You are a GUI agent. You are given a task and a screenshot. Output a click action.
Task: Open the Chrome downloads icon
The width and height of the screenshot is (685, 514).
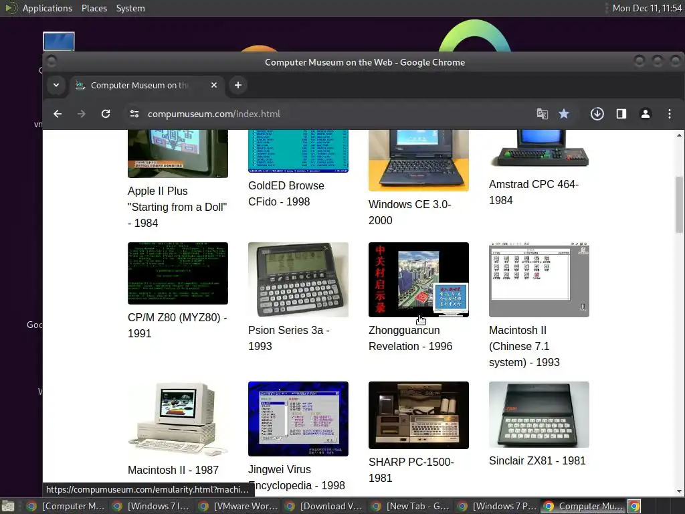pyautogui.click(x=597, y=114)
